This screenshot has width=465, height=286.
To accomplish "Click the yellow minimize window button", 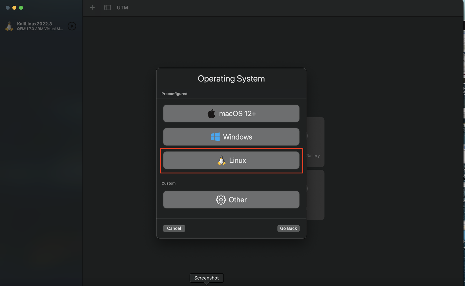I will click(14, 8).
